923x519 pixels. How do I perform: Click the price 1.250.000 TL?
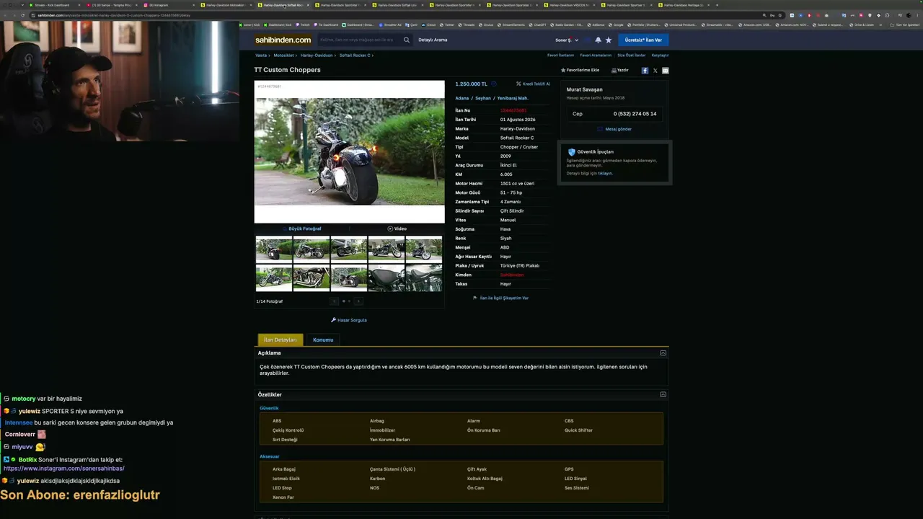click(471, 84)
